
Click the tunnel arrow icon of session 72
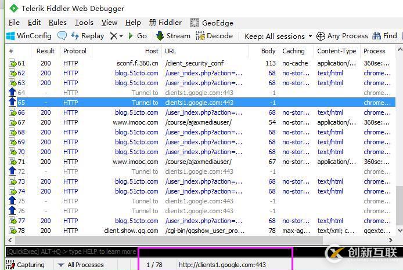(12, 171)
